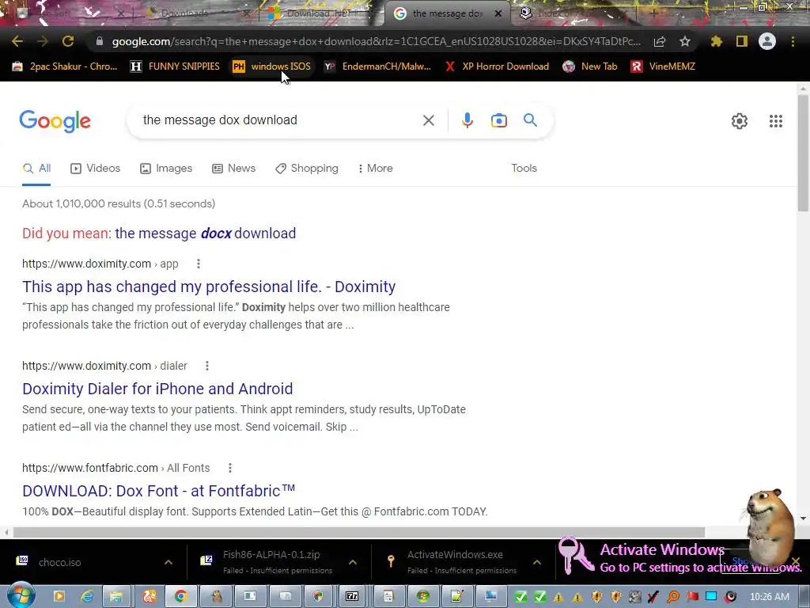Image resolution: width=810 pixels, height=608 pixels.
Task: Open the Google apps grid
Action: pyautogui.click(x=776, y=121)
